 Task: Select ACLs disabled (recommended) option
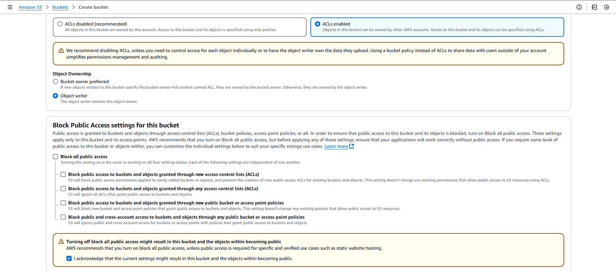coord(60,24)
